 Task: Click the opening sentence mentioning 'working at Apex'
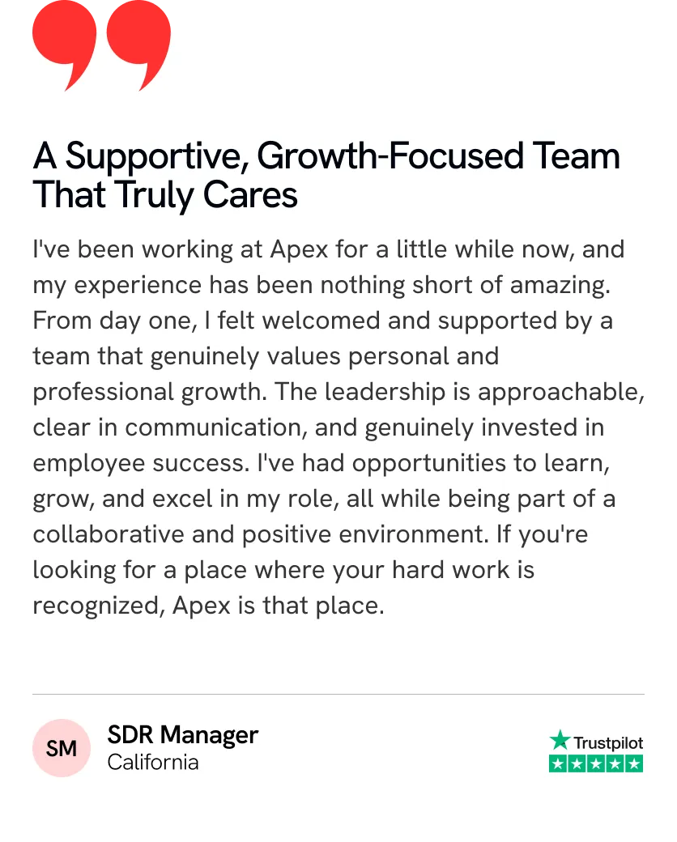329,250
